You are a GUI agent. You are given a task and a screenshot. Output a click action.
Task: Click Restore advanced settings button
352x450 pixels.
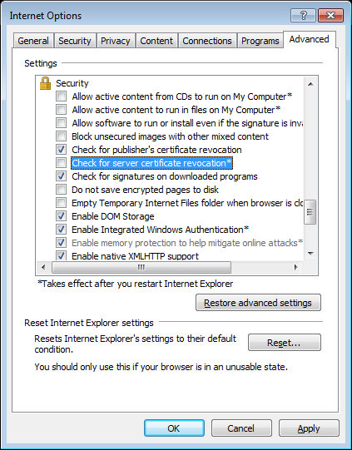coord(258,303)
